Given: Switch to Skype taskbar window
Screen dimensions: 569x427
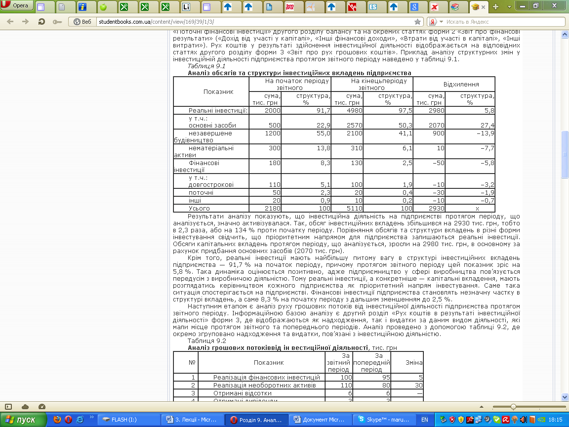Looking at the screenshot, I should coord(384,420).
